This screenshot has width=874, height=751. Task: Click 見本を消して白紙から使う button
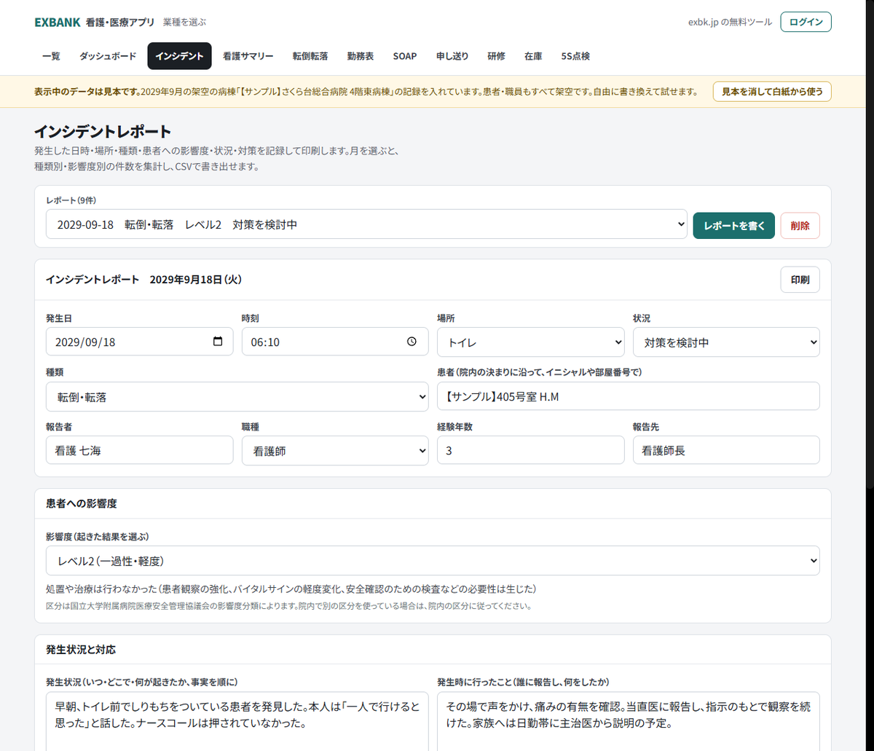772,92
